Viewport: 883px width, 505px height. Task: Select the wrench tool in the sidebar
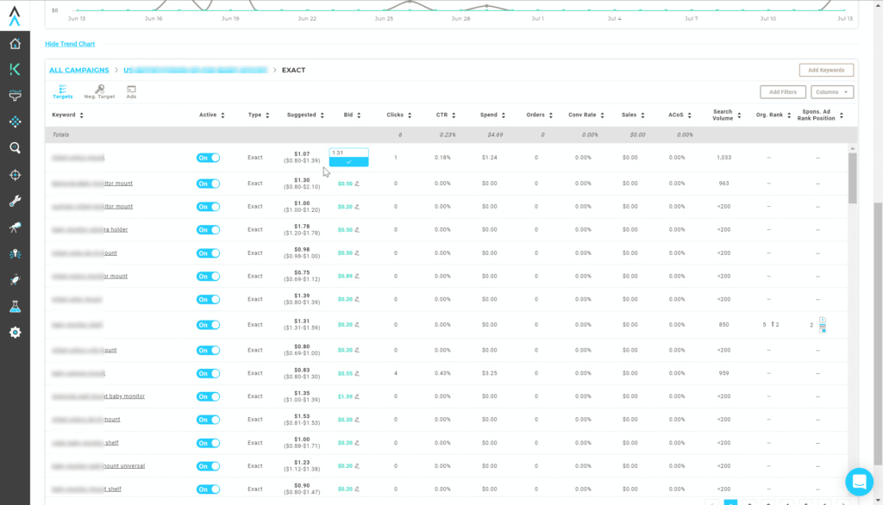[x=14, y=201]
